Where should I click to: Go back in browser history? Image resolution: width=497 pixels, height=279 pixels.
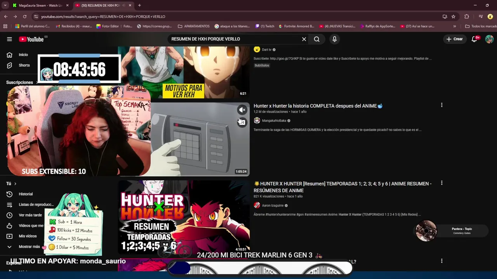[x=6, y=17]
